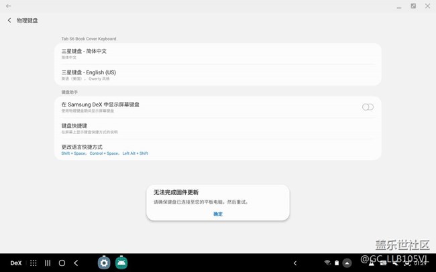
Task: Open the apps grid in taskbar
Action: click(33, 263)
